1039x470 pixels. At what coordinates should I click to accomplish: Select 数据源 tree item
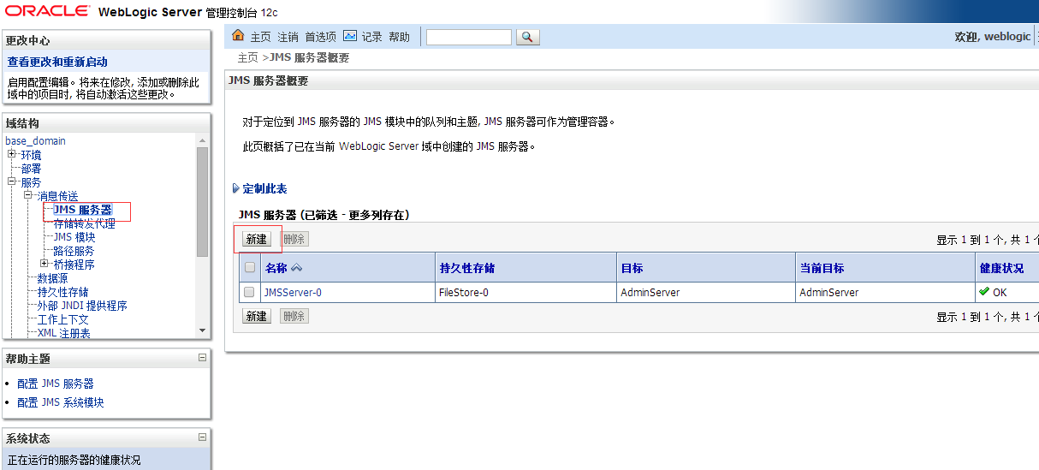coord(52,278)
